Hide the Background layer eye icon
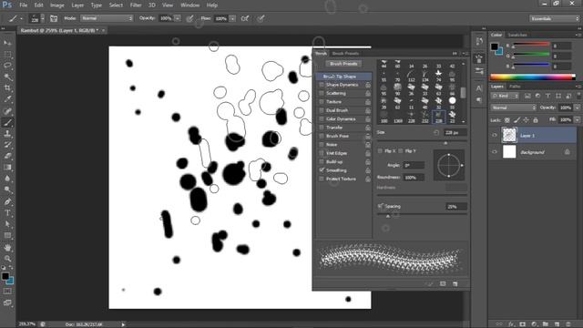The image size is (583, 328). (x=495, y=152)
